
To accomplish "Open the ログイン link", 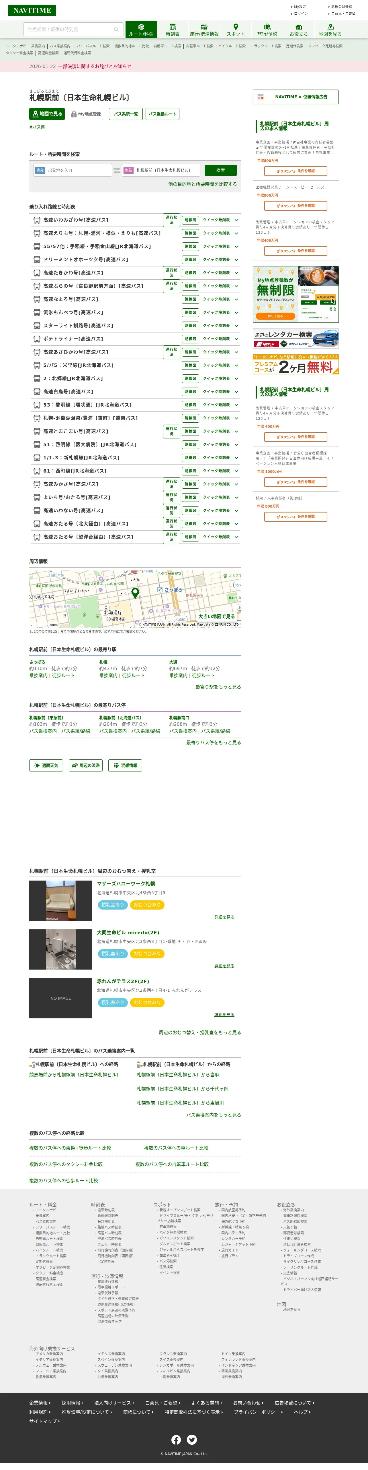I will [300, 14].
